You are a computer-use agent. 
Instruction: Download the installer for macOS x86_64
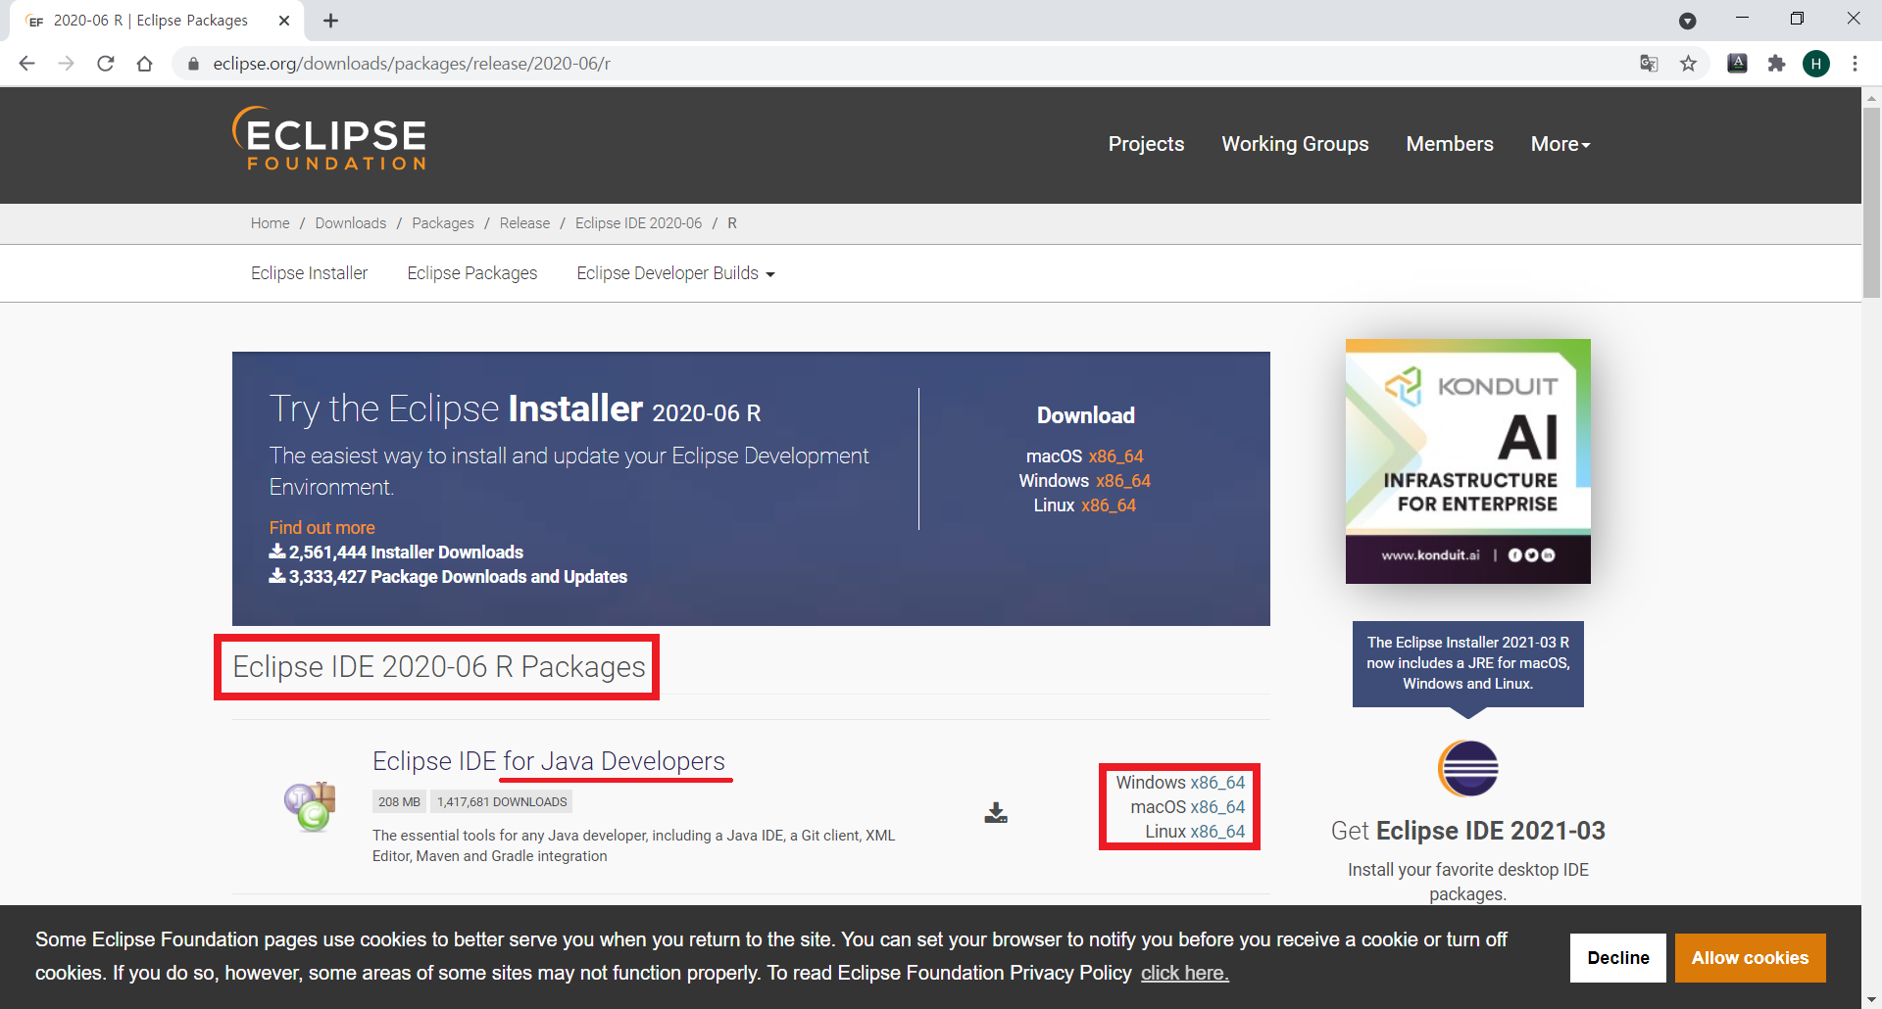(x=1115, y=456)
